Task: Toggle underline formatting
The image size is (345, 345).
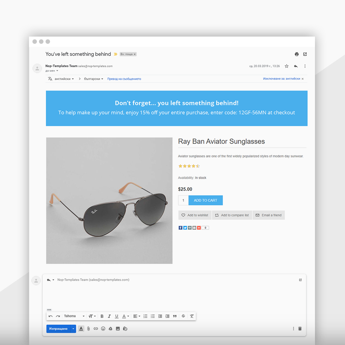Action: [x=117, y=316]
